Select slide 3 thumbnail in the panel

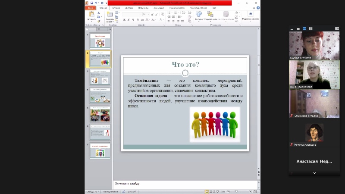tap(100, 78)
